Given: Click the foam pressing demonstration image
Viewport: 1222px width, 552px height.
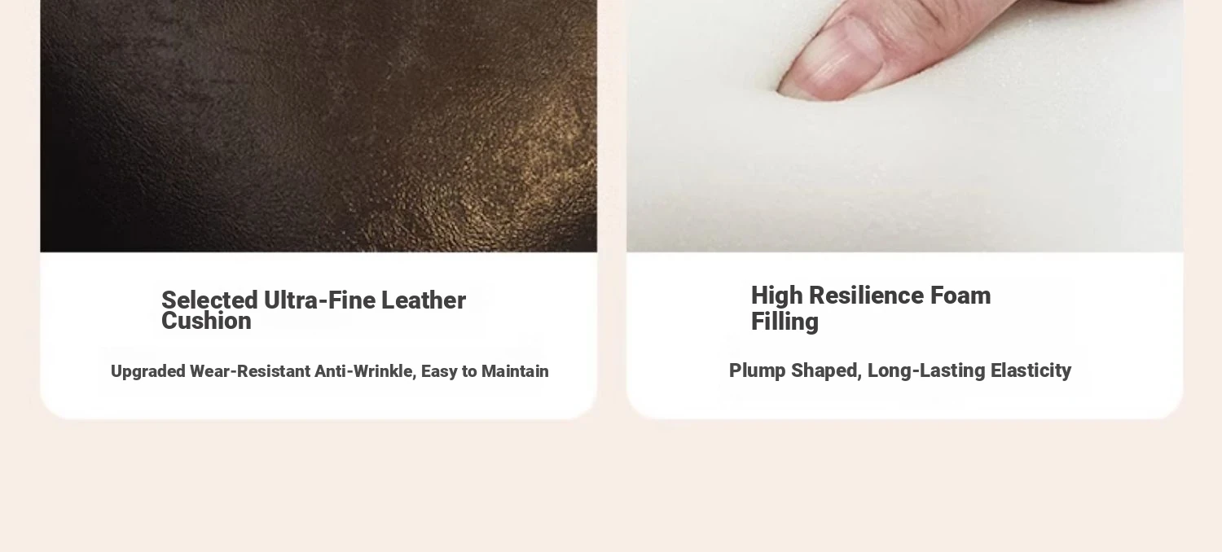Looking at the screenshot, I should (904, 126).
